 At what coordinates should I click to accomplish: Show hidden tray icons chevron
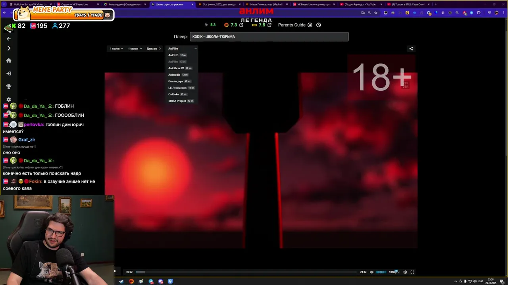click(x=456, y=281)
